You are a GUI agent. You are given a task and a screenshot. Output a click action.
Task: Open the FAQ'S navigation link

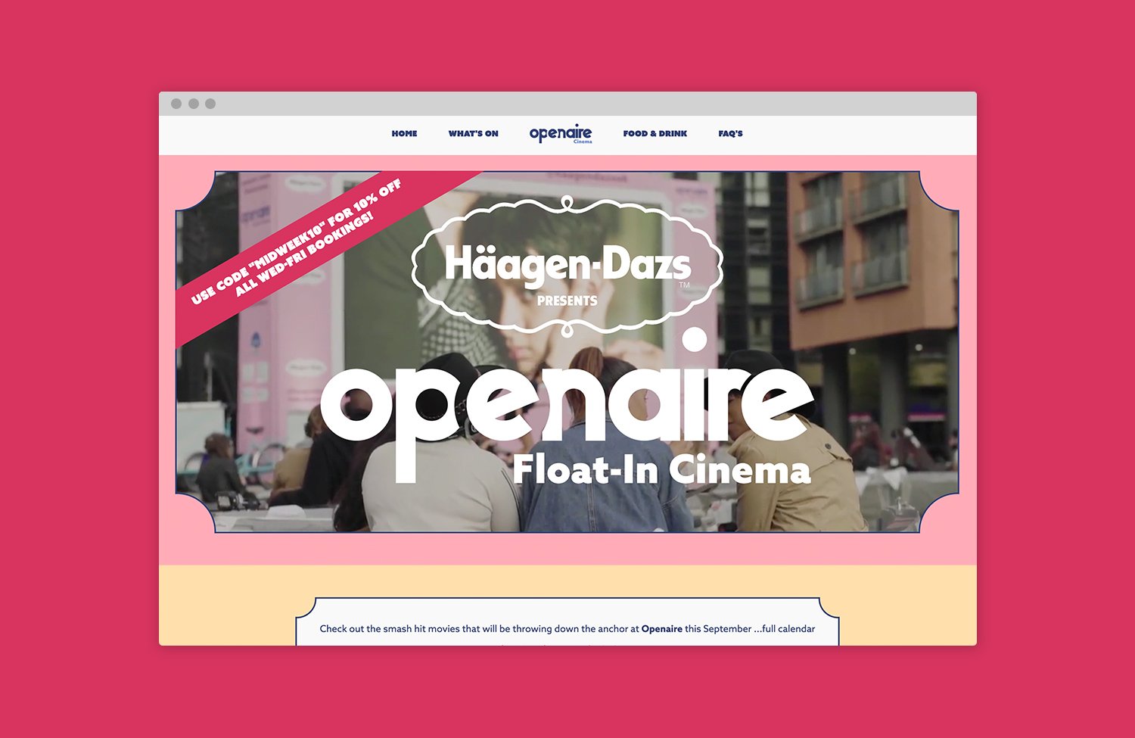pyautogui.click(x=730, y=133)
